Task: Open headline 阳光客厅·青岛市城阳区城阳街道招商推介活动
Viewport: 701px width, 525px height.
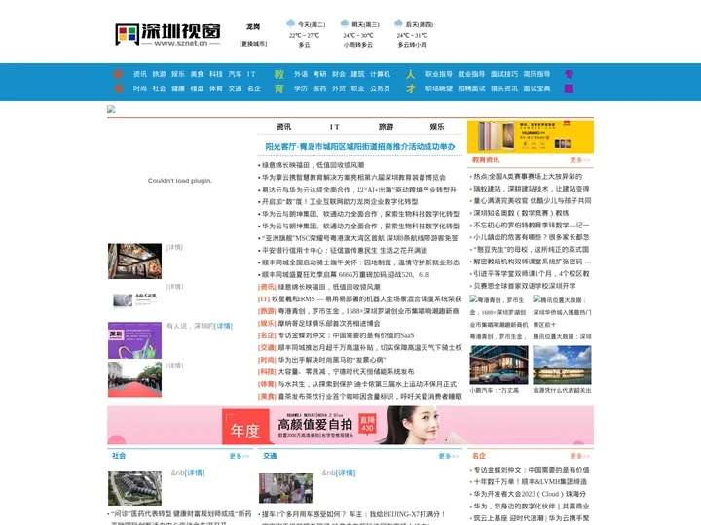Action: [360, 147]
